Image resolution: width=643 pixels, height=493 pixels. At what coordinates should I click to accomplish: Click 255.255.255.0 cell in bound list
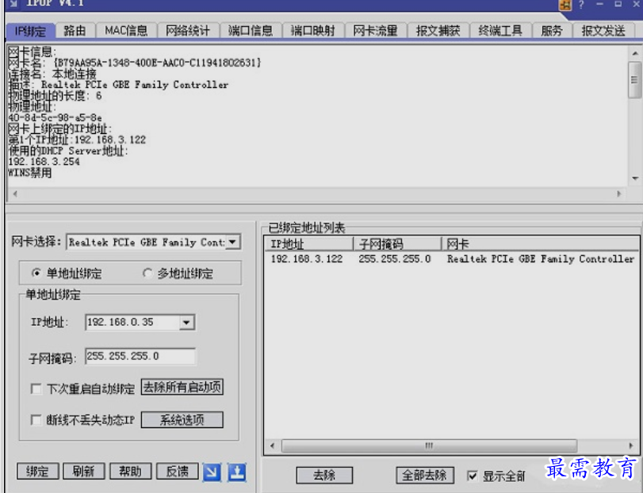(395, 259)
